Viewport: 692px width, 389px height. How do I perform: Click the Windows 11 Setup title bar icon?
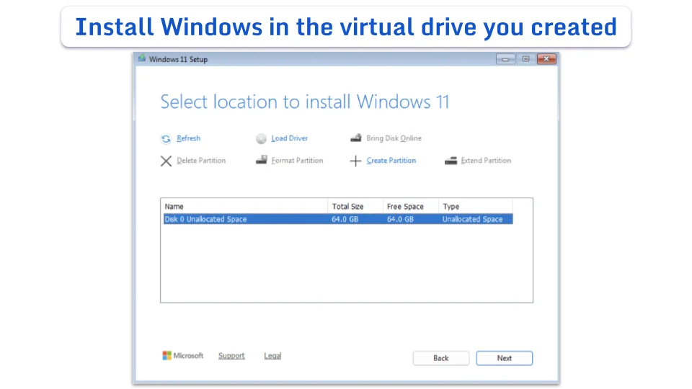click(142, 58)
